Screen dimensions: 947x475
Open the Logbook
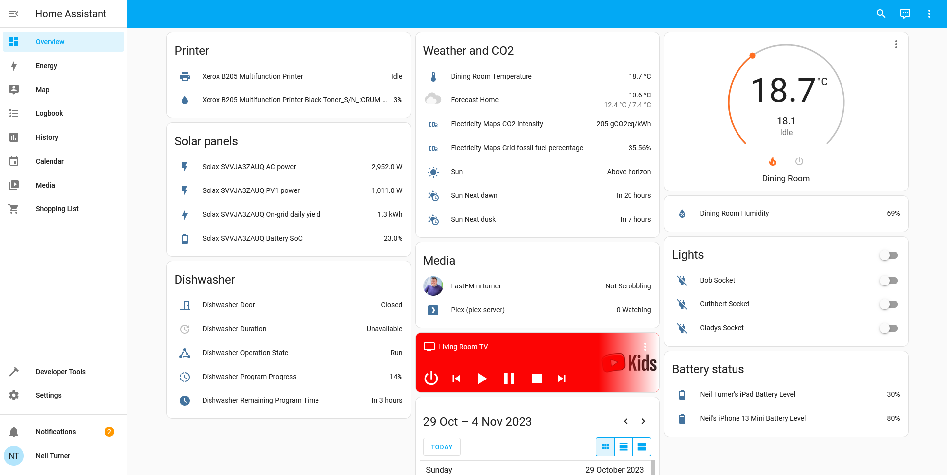49,113
